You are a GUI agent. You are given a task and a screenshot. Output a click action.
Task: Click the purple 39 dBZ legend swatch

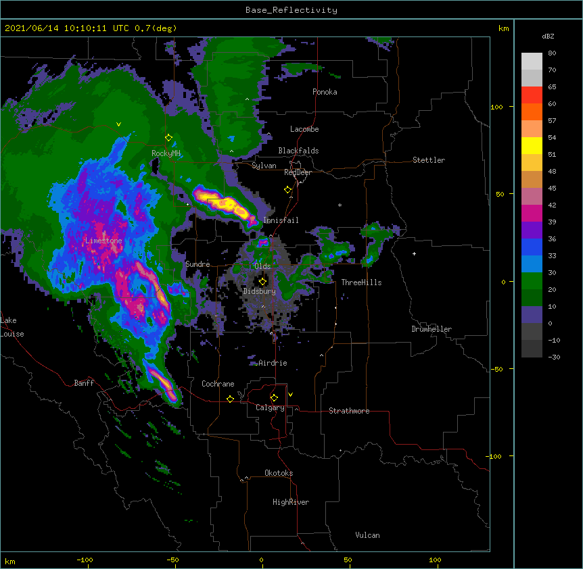point(532,230)
